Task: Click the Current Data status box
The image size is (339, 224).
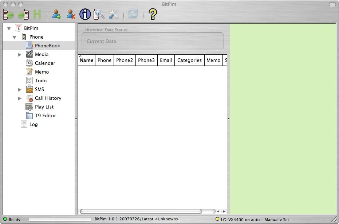Action: coord(153,41)
